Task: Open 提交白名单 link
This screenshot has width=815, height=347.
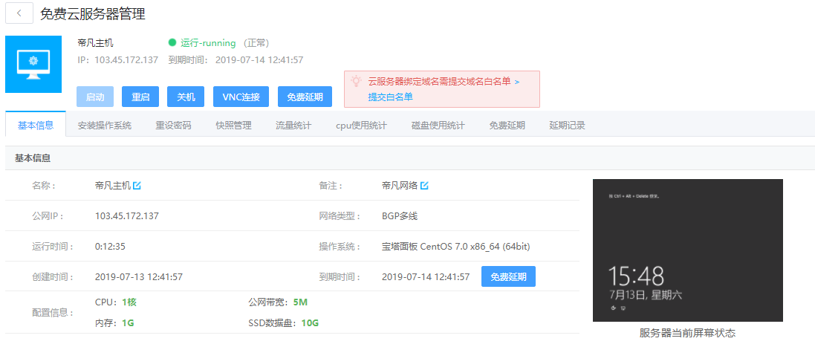Action: [390, 97]
